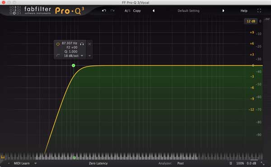Viewport: 271px width, 167px height.
Task: Open the Default Setting preset menu
Action: click(x=188, y=11)
